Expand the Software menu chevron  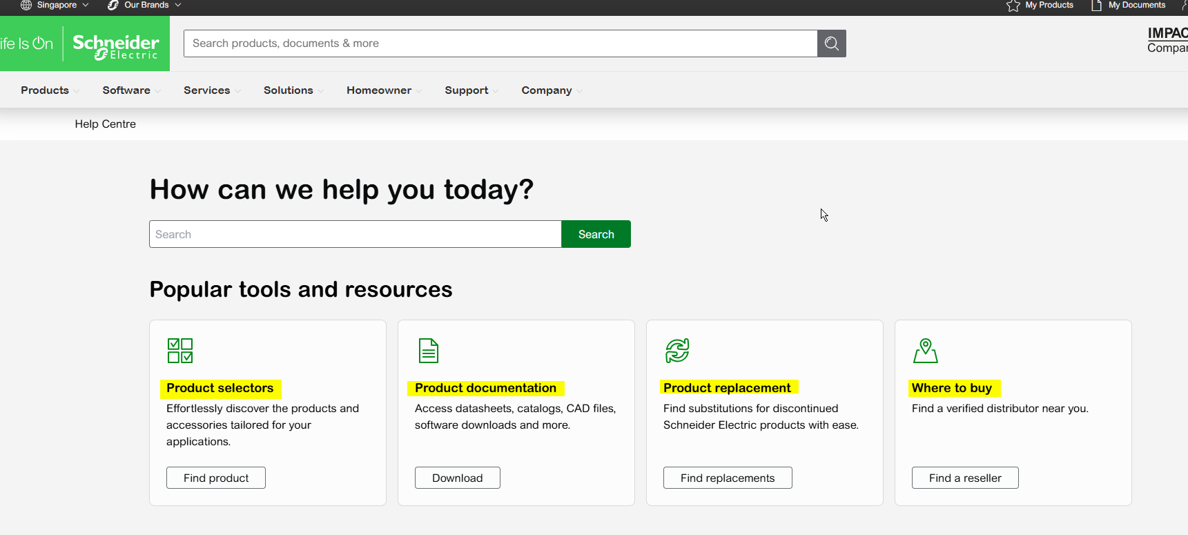pos(157,91)
